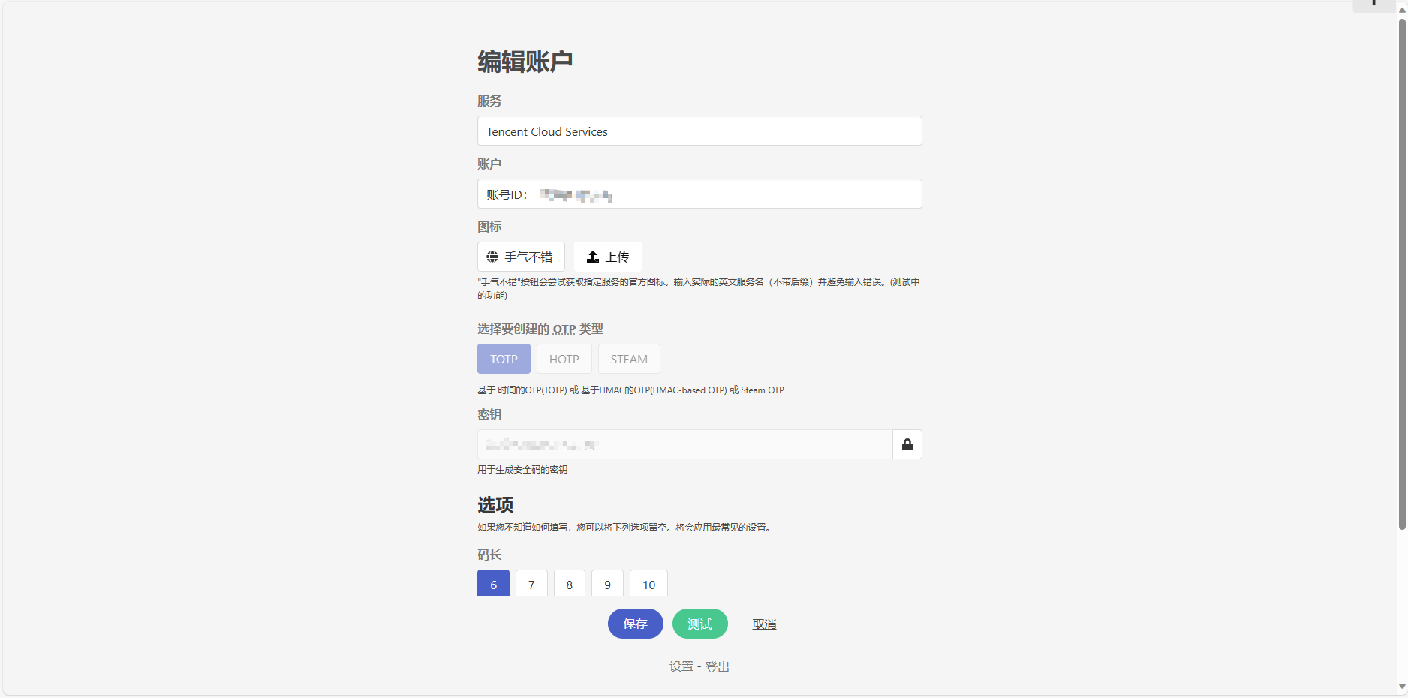This screenshot has height=698, width=1408.
Task: Click 取消 to cancel editing
Action: 764,624
